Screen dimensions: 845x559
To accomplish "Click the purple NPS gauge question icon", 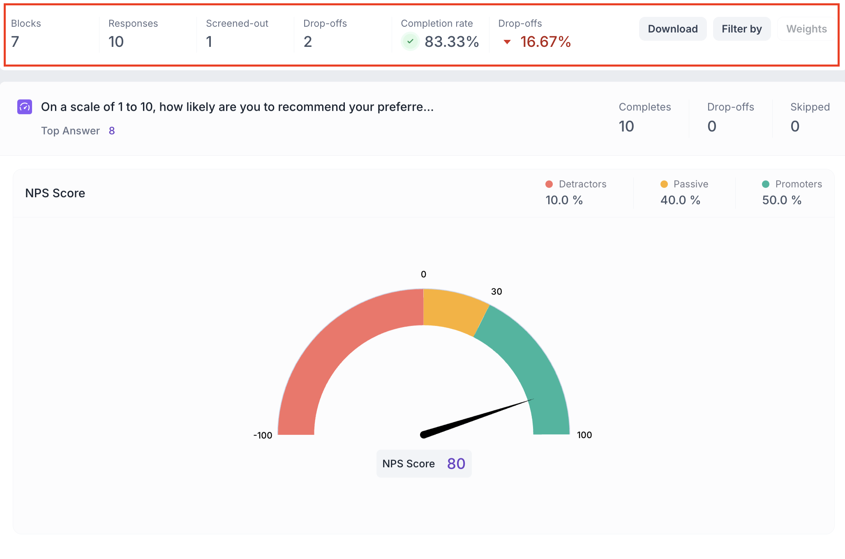I will tap(25, 107).
